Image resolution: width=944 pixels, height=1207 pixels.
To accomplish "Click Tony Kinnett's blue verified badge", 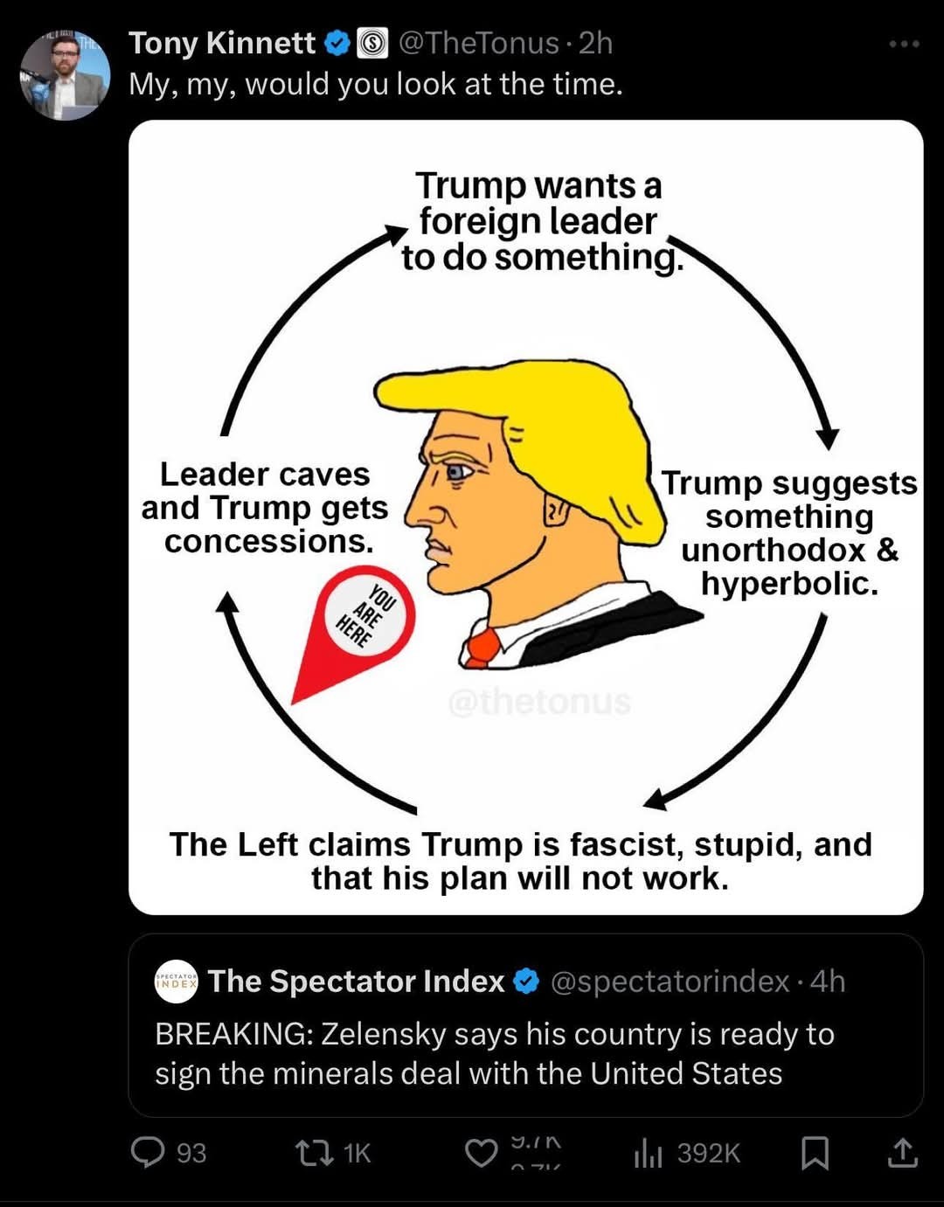I will click(x=337, y=43).
